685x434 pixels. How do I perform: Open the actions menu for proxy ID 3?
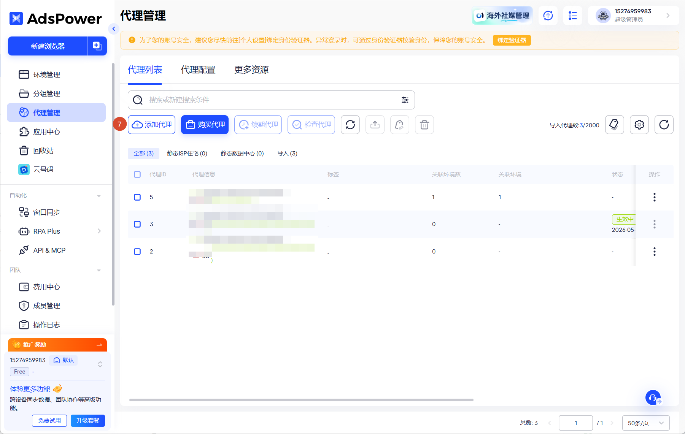(655, 224)
